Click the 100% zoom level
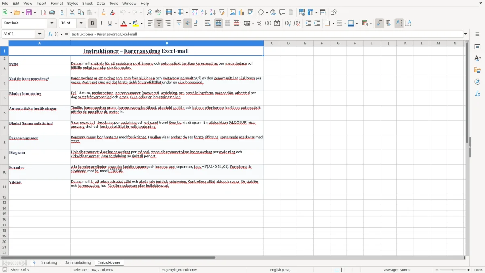 (x=478, y=270)
